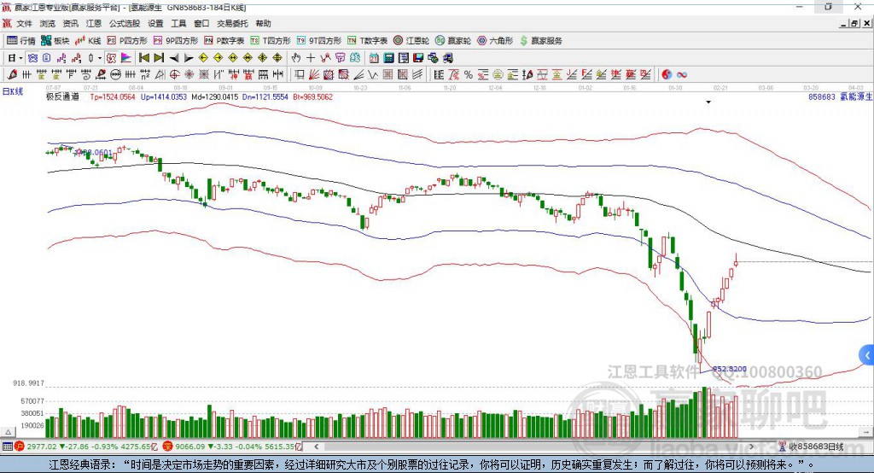The width and height of the screenshot is (874, 473).
Task: Expand the blue side panel chevron
Action: click(867, 355)
